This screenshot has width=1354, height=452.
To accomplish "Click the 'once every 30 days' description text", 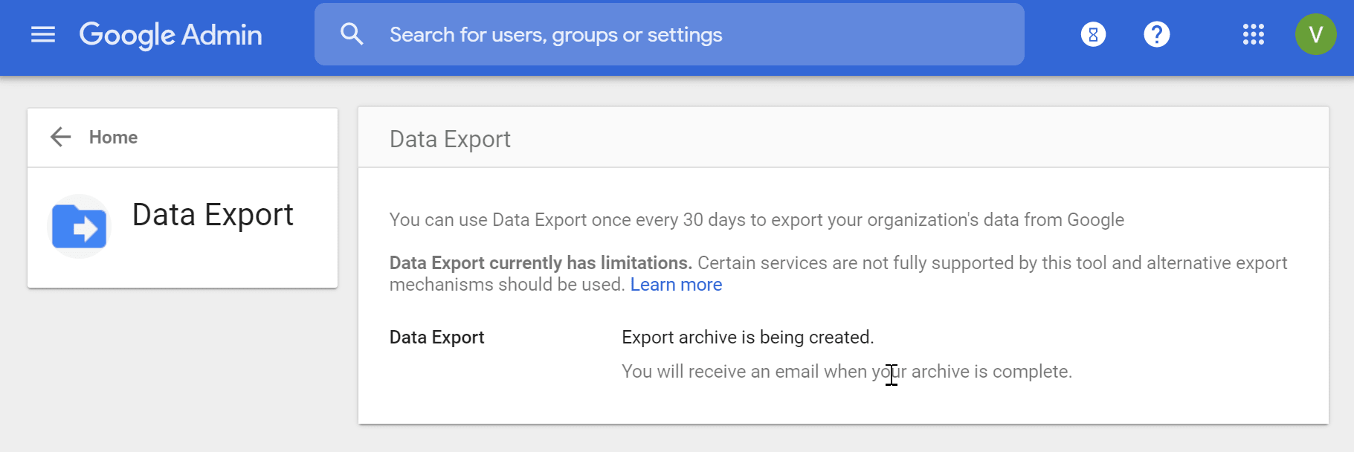I will tap(756, 220).
